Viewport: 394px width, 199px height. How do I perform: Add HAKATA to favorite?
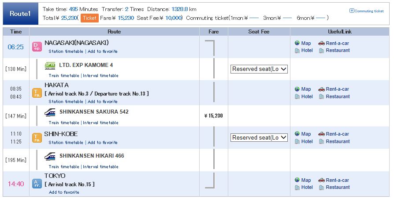[x=103, y=102]
